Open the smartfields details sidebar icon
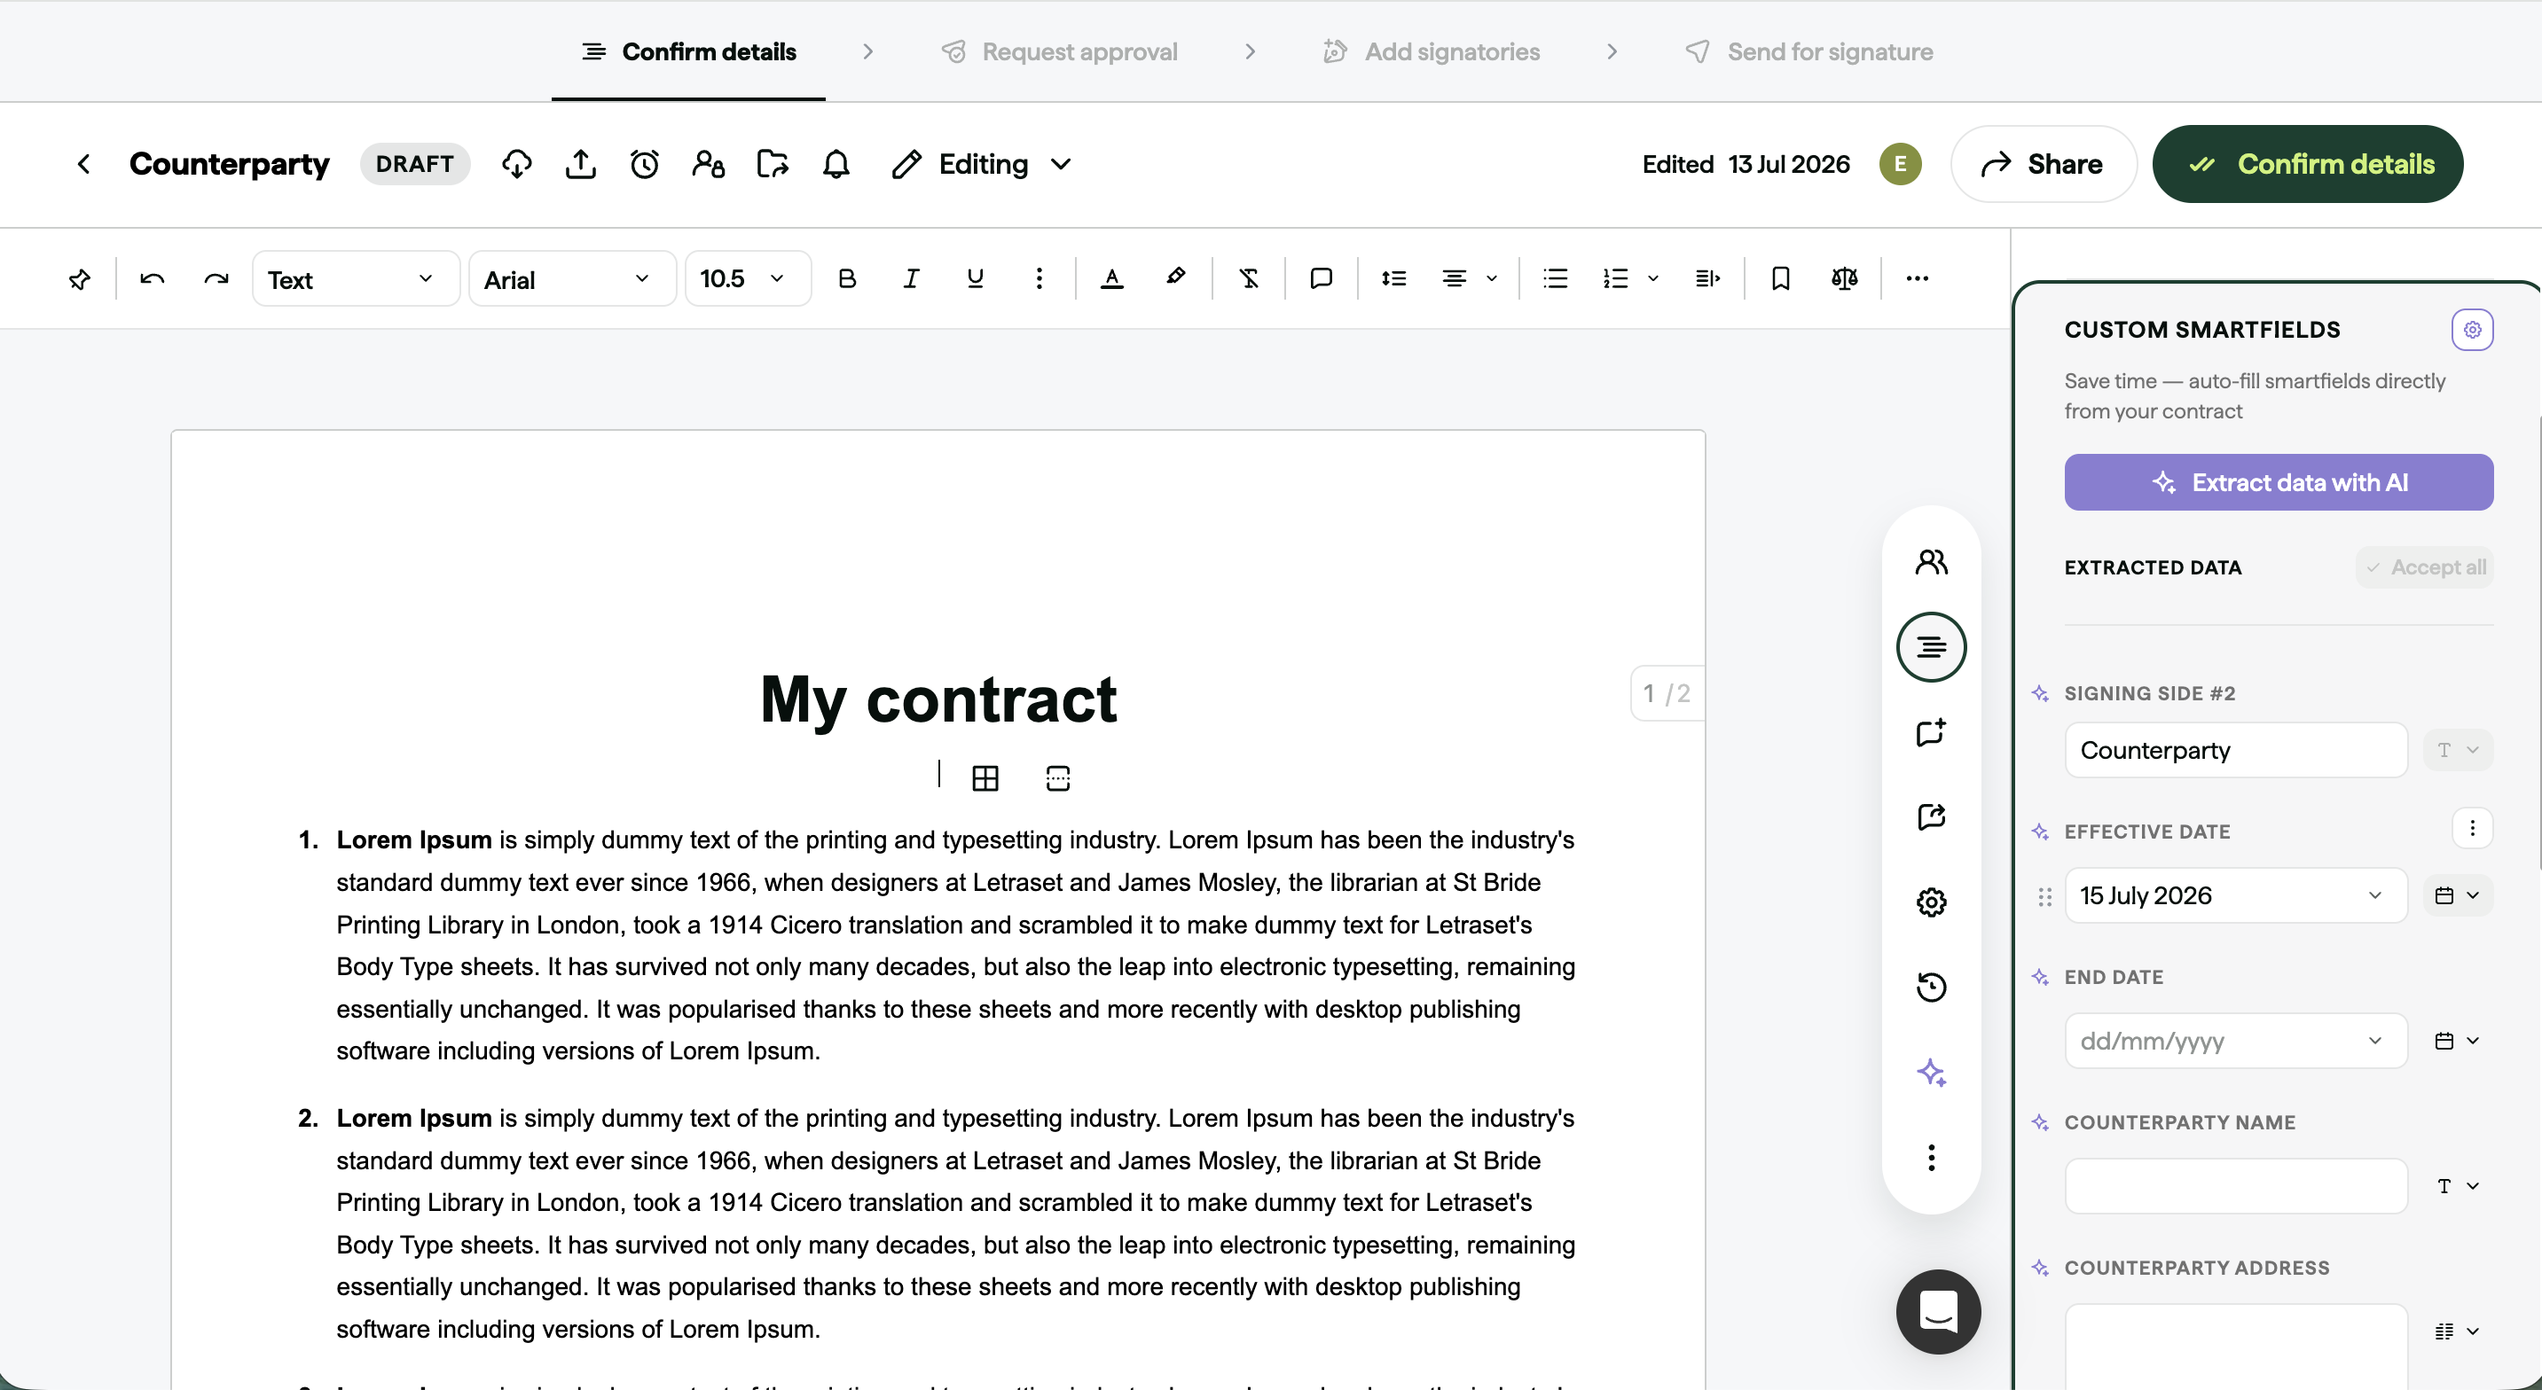 pos(1931,647)
